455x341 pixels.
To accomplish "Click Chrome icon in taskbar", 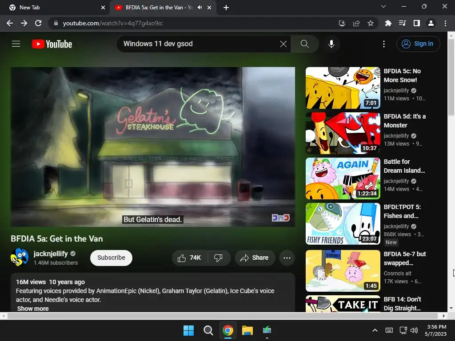I will (228, 330).
